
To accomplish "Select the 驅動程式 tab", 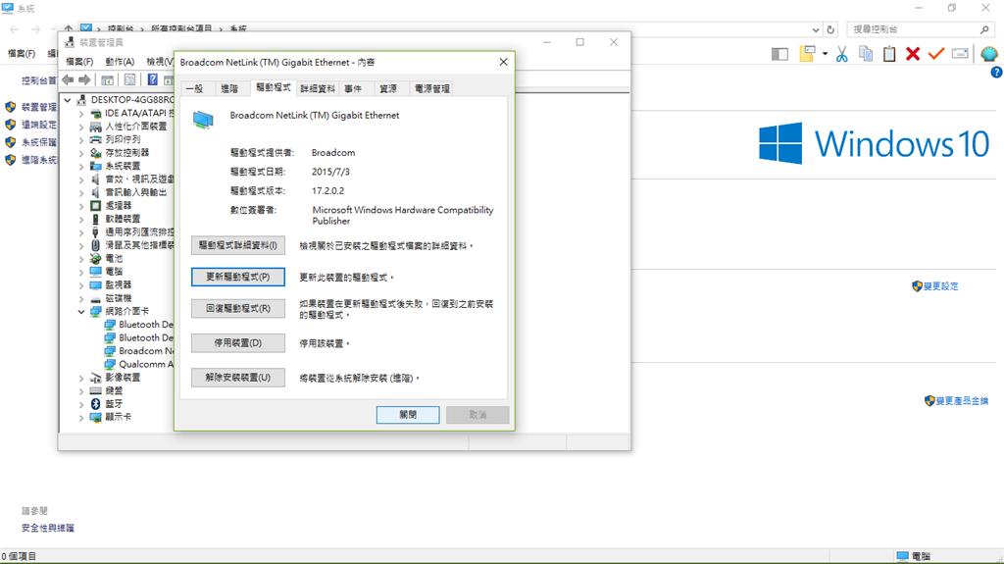I will point(274,88).
